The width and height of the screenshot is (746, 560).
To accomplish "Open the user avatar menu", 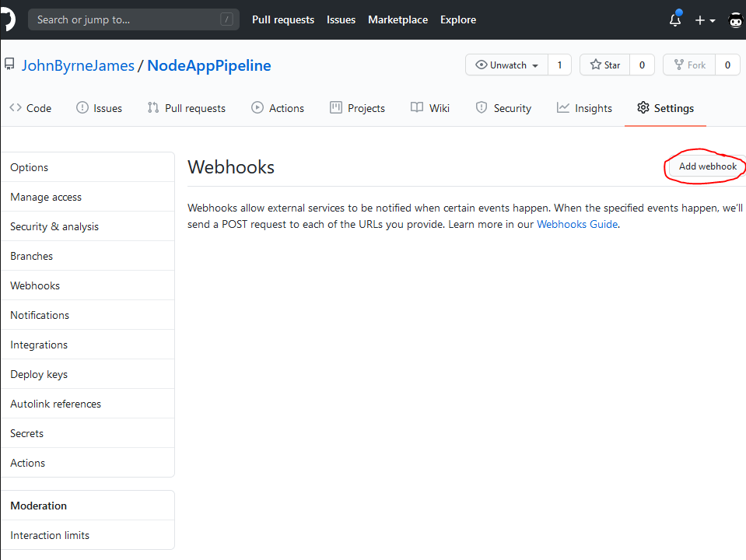I will (736, 20).
